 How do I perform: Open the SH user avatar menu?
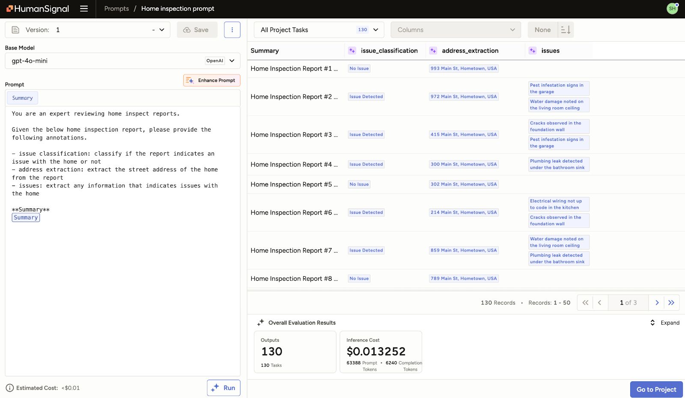coord(672,9)
